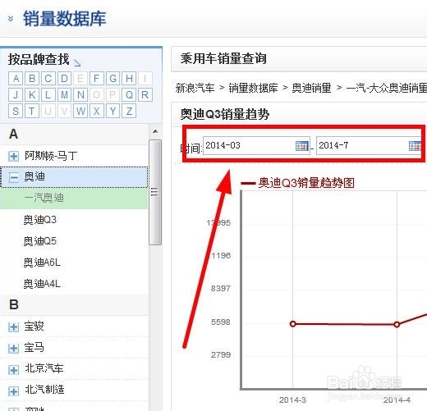Screen dimensions: 427x411
Task: Select brand letter T filter
Action: [x=32, y=111]
